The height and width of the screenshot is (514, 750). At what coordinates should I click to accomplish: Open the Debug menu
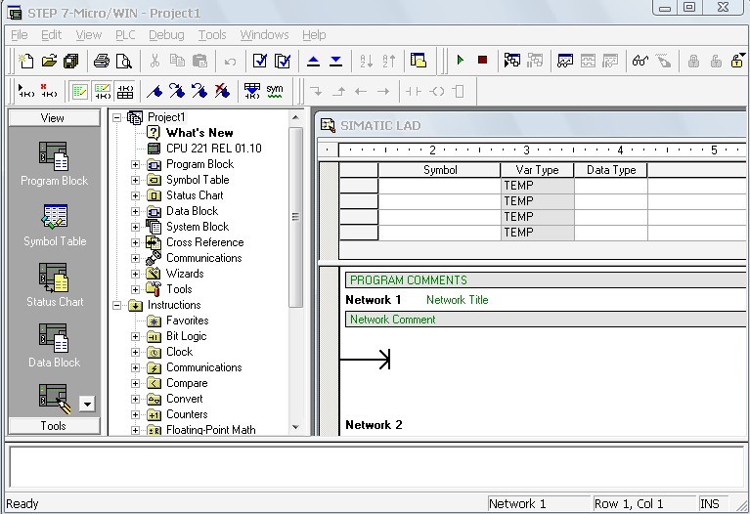166,35
